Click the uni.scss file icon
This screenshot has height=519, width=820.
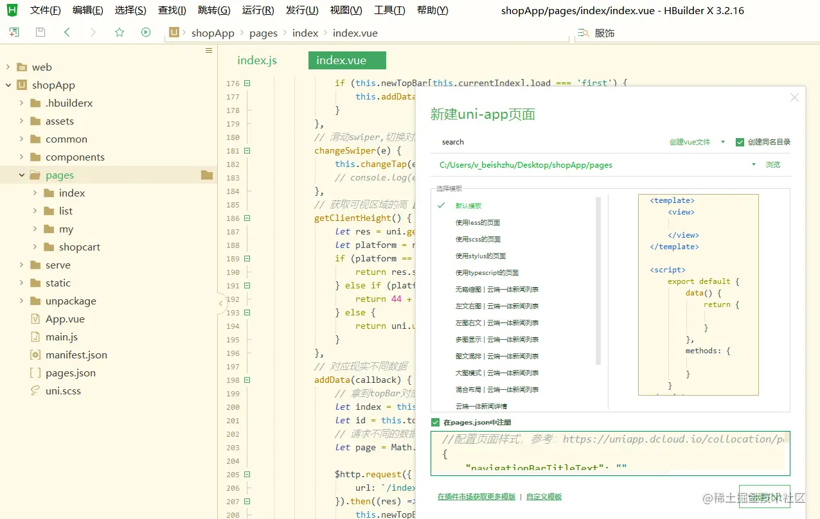(x=35, y=391)
